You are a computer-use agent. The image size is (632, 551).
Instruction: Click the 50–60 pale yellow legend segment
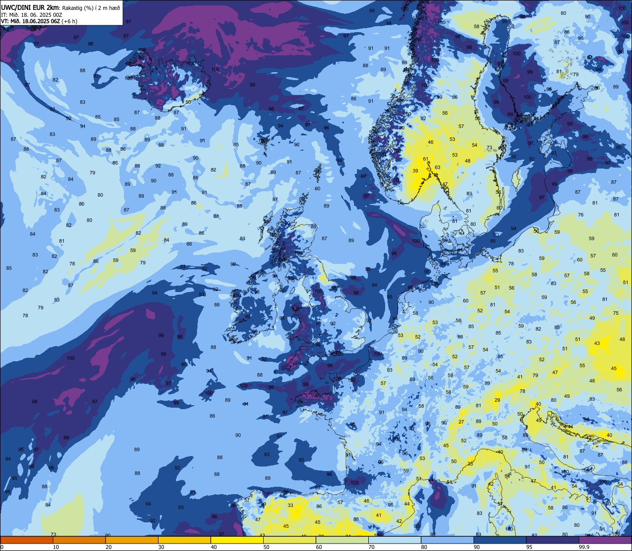(x=290, y=540)
